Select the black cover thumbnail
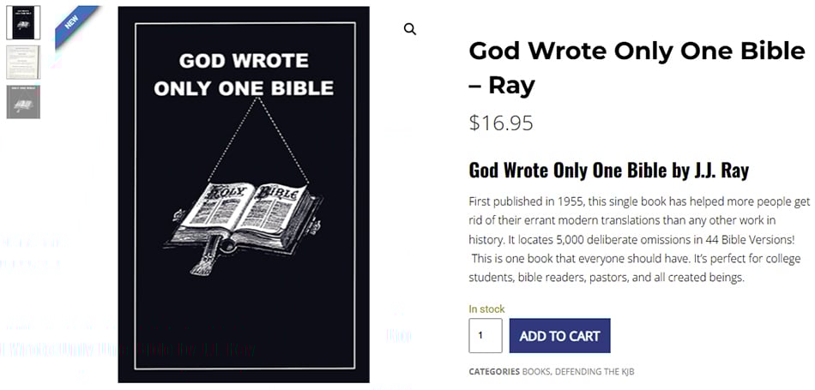The height and width of the screenshot is (390, 815). coord(23,22)
